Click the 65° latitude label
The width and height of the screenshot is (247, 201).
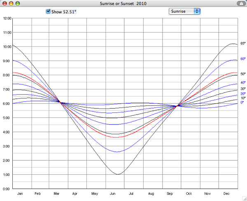[x=243, y=43]
